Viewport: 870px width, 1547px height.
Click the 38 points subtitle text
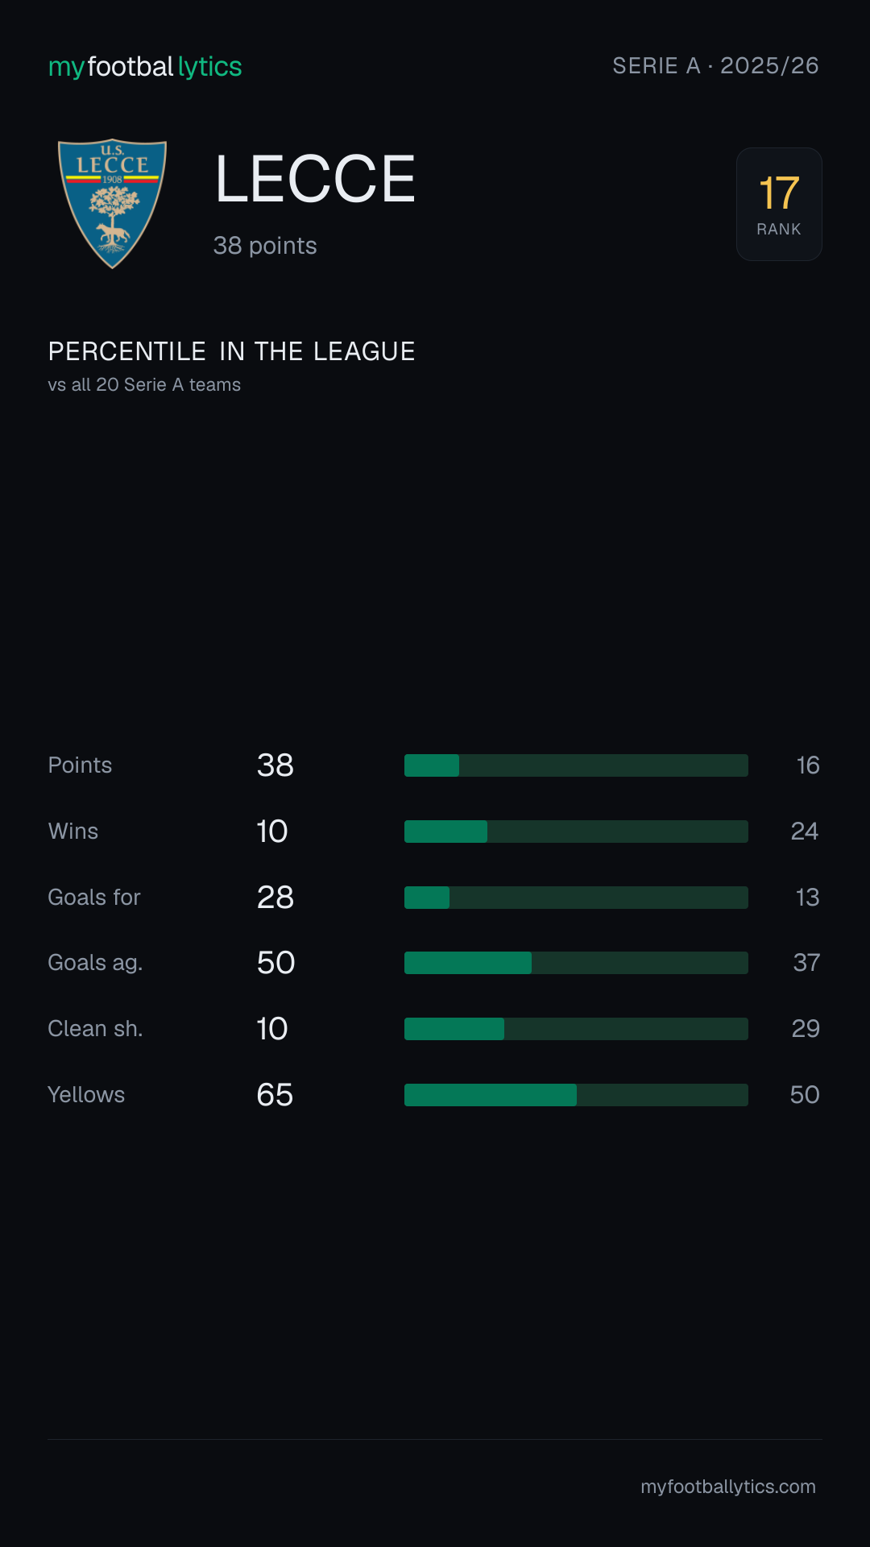265,246
